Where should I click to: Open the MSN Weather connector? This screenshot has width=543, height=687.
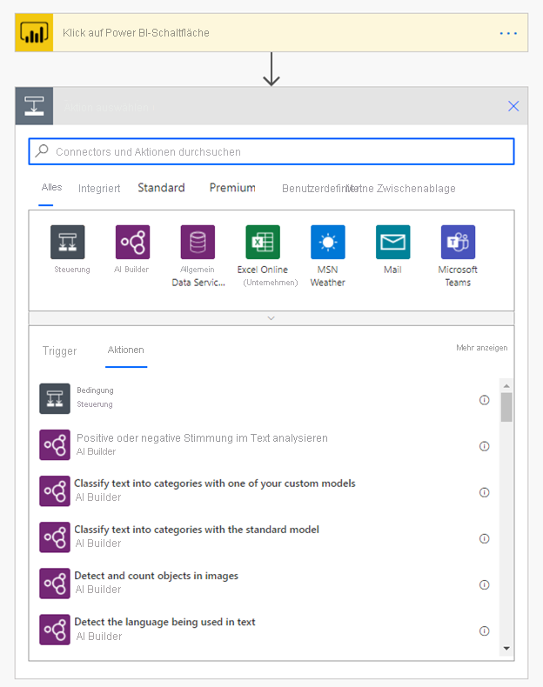[328, 243]
